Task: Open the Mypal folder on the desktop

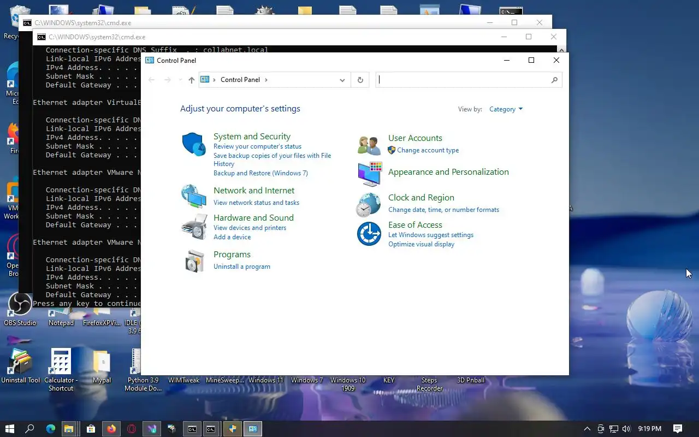Action: (102, 367)
